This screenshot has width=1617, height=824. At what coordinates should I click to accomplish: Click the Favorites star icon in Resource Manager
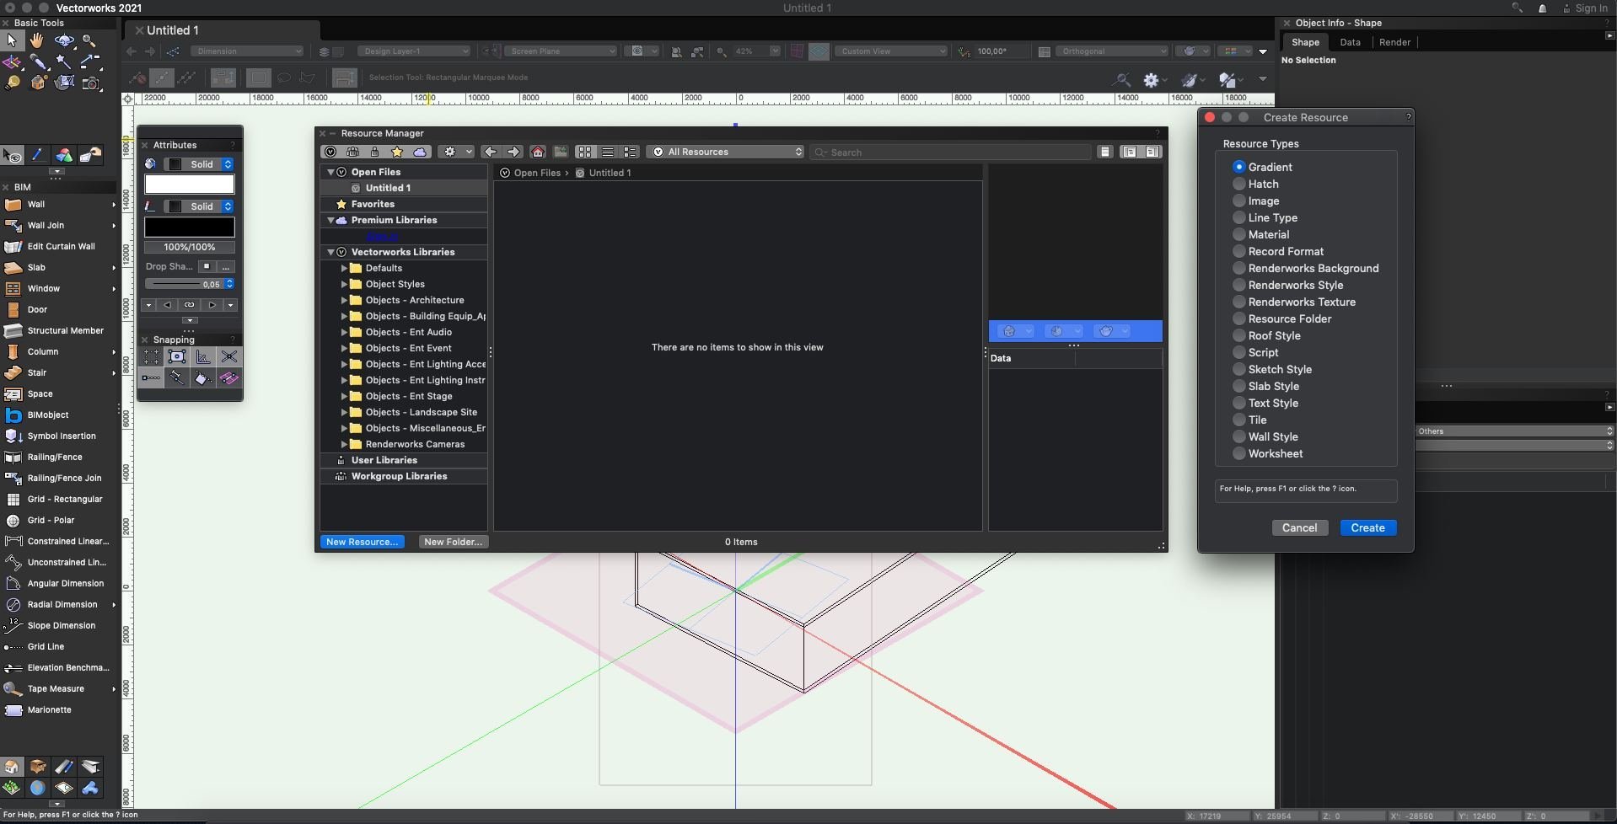397,152
